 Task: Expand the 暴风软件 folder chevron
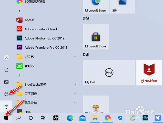click(x=75, y=102)
